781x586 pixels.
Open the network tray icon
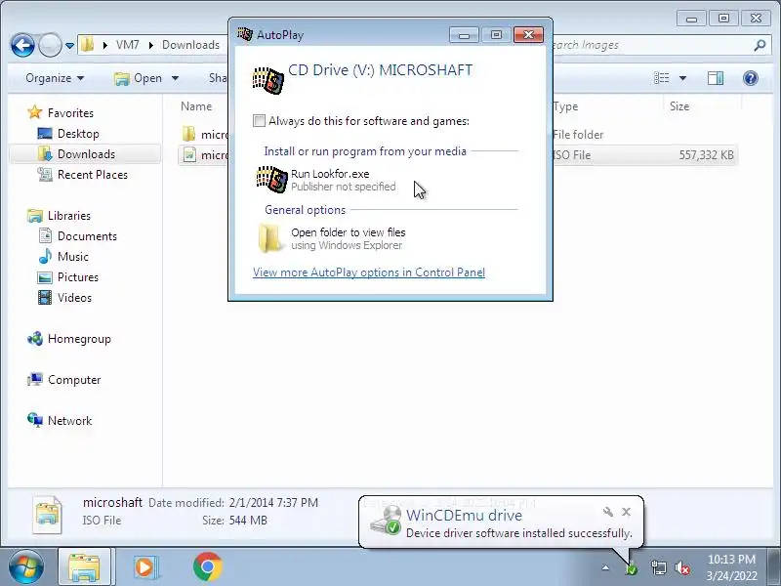658,567
